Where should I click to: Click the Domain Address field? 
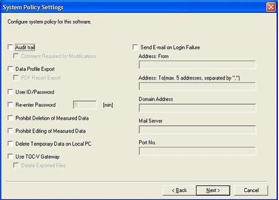(x=197, y=108)
